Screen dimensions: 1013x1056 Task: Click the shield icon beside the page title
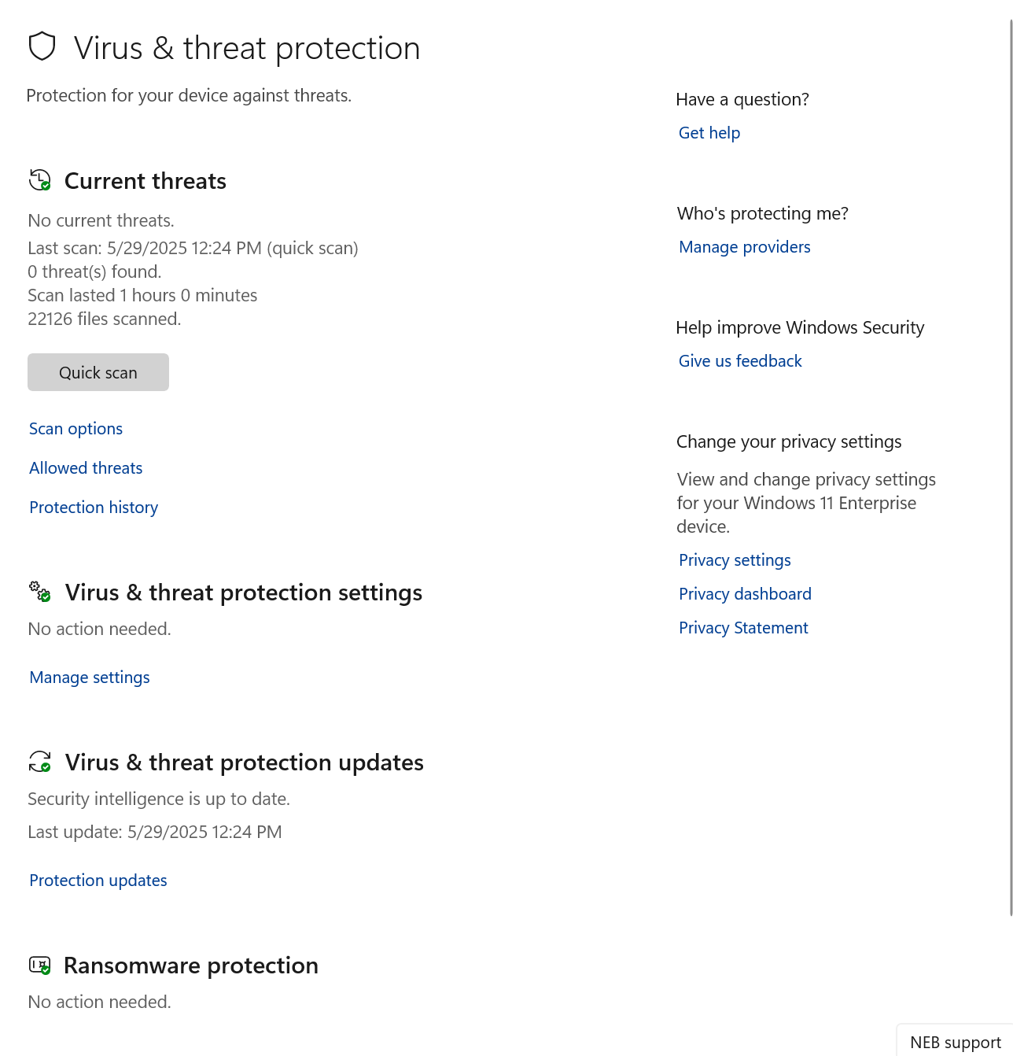click(42, 46)
